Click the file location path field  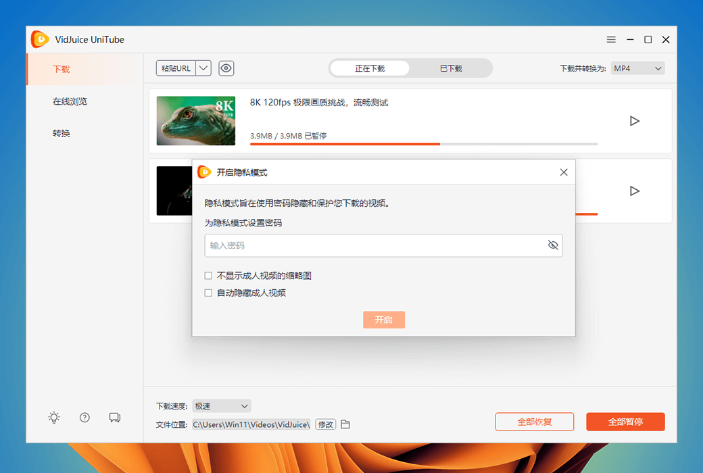tap(251, 424)
